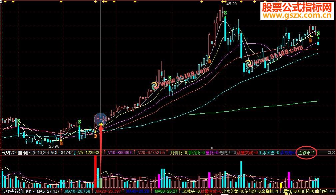Click the rightmost yellow diamond info marker

tap(254, 2)
